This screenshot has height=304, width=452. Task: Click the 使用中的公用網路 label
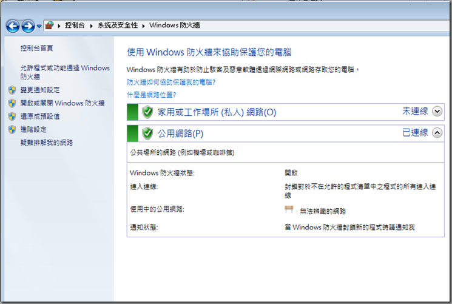157,209
